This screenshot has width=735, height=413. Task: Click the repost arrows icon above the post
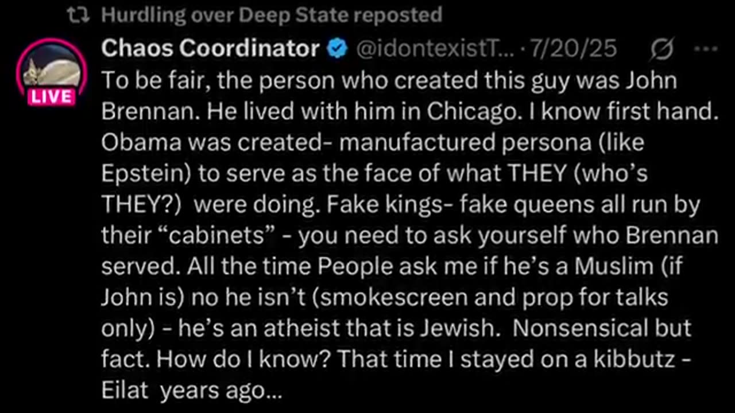tap(77, 15)
